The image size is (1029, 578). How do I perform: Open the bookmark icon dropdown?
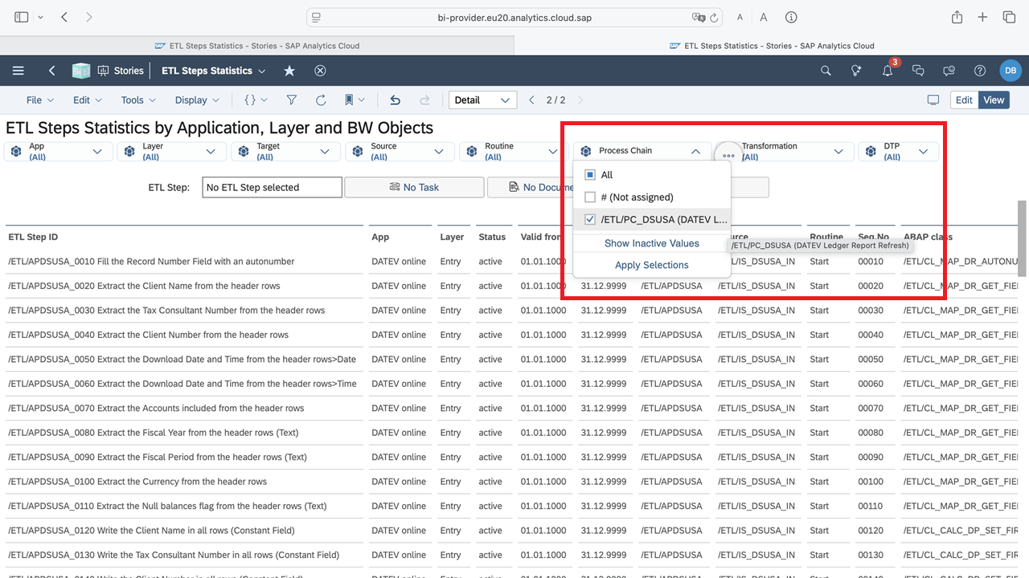pos(355,100)
